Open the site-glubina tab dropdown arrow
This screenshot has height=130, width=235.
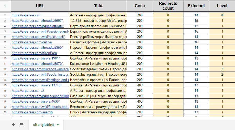pos(58,125)
